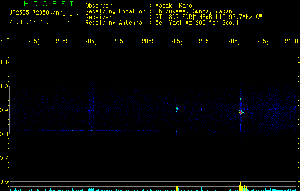
Task: Click the meteor label
Action: point(69,15)
